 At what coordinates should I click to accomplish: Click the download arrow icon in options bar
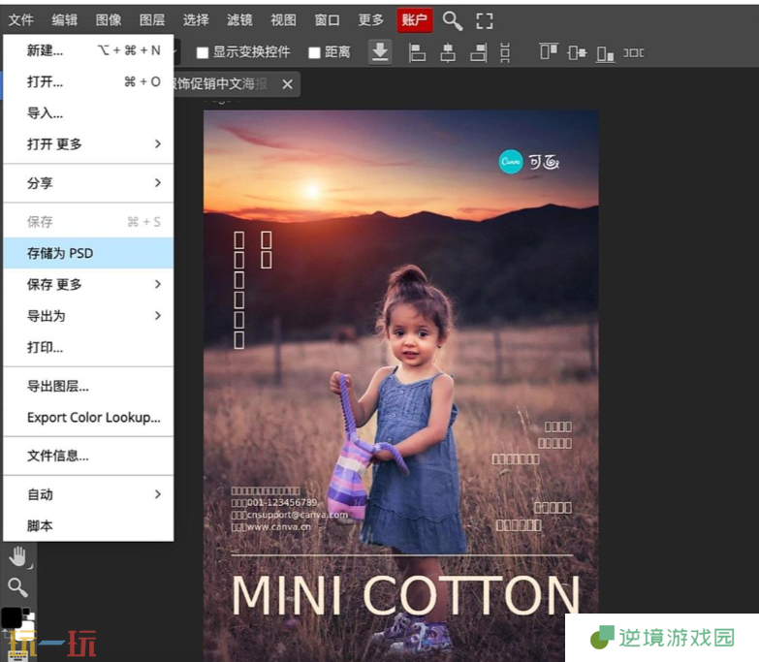point(380,51)
